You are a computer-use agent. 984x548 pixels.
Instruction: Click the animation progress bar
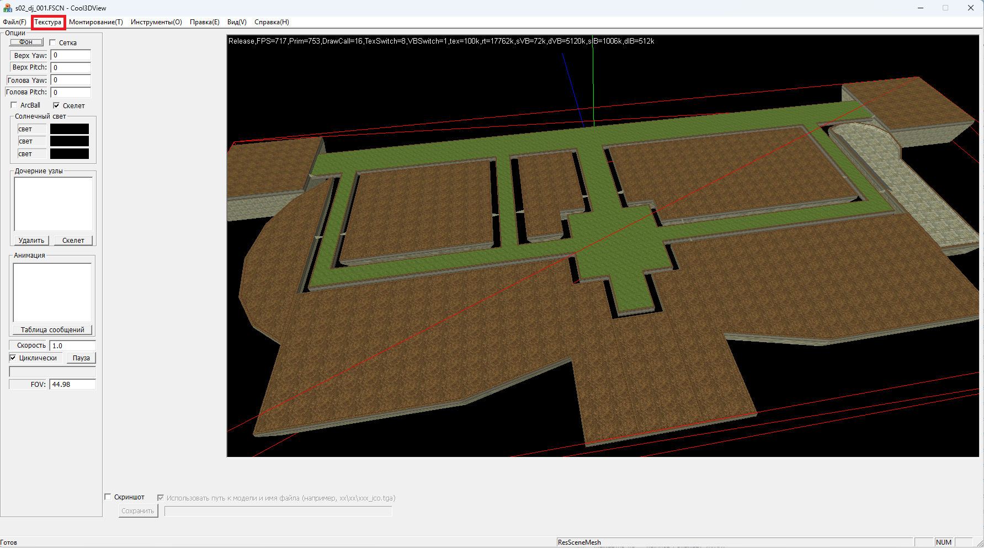tap(52, 371)
